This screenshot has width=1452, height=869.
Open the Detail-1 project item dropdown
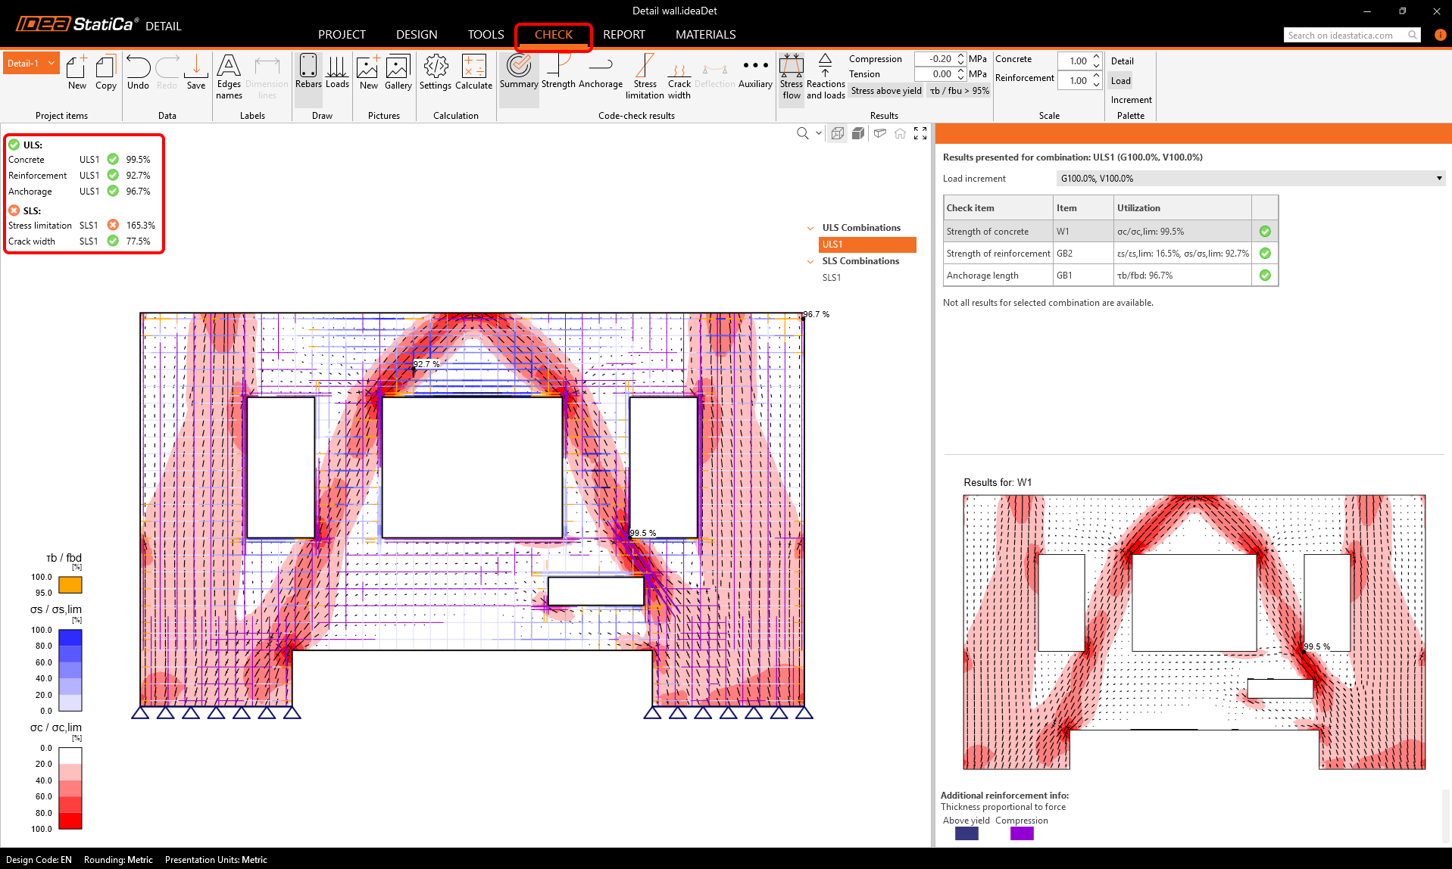(52, 64)
